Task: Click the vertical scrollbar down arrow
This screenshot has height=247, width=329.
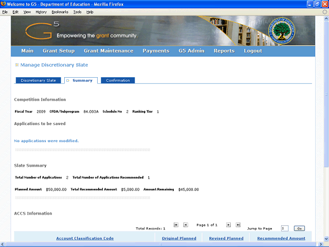Action: pos(326,239)
